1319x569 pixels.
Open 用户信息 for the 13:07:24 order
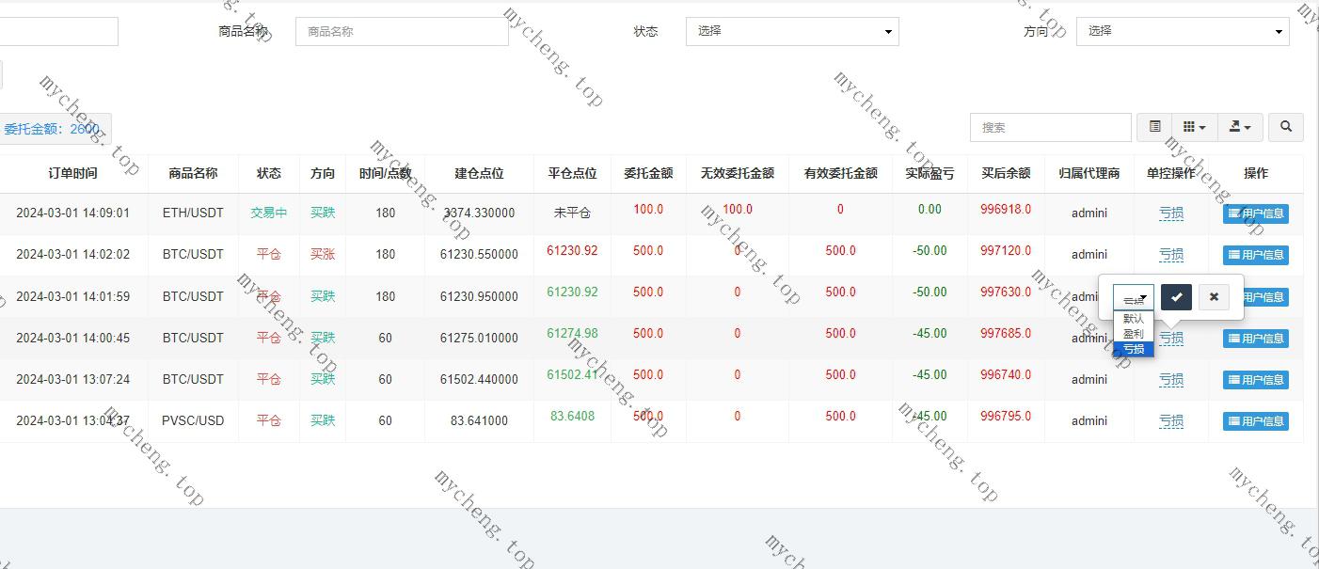(x=1256, y=379)
